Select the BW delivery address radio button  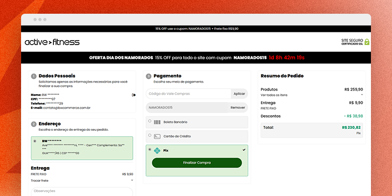pyautogui.click(x=34, y=141)
